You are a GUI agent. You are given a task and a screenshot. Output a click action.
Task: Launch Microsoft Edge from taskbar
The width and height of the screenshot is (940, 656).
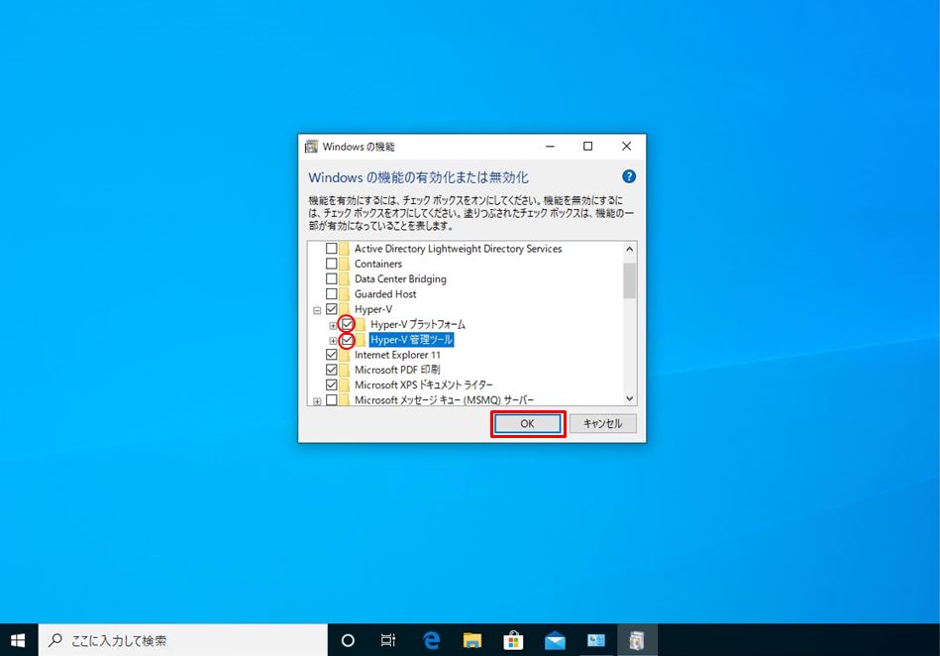click(x=431, y=640)
